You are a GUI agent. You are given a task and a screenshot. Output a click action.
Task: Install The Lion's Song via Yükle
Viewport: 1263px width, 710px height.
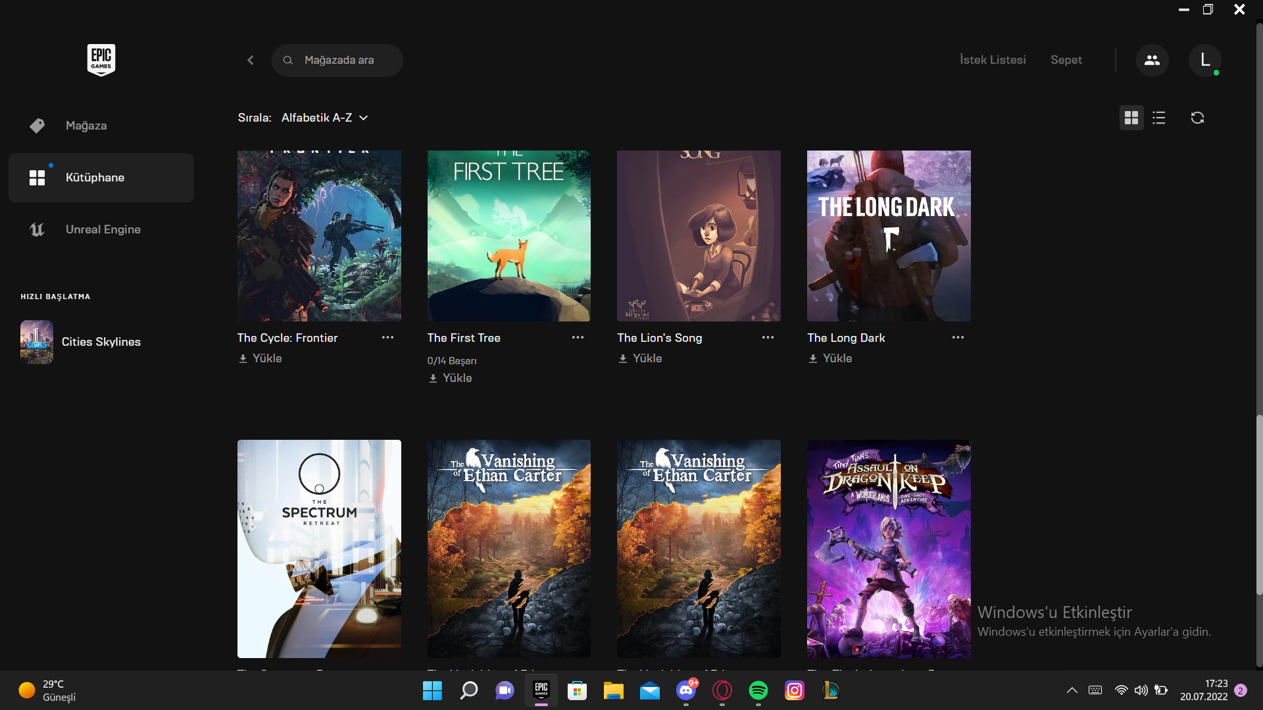pos(640,358)
